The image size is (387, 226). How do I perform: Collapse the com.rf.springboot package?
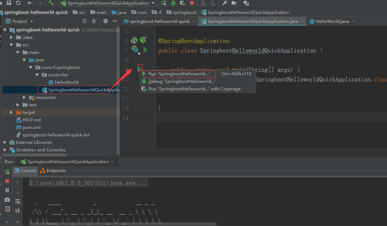[x=30, y=67]
